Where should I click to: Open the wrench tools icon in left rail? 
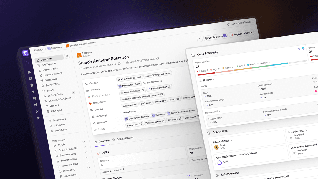[x=37, y=111]
